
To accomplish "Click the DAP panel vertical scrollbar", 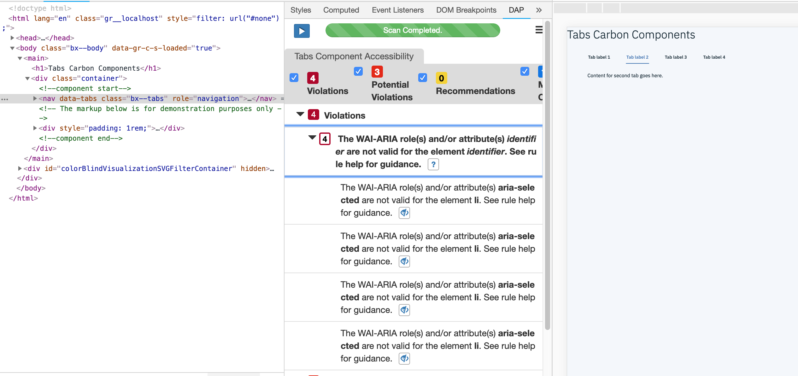I will pyautogui.click(x=547, y=175).
